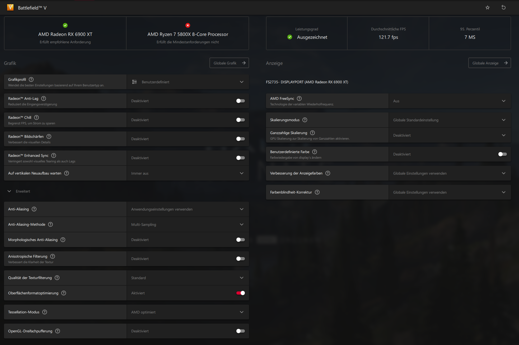Click the Battlefield V game icon

(10, 7)
